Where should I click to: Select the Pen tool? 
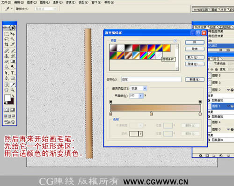[x=6, y=78]
